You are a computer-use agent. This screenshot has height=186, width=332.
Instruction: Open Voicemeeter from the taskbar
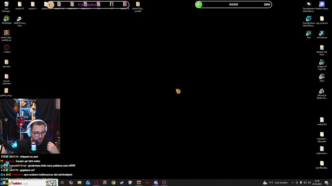139,183
